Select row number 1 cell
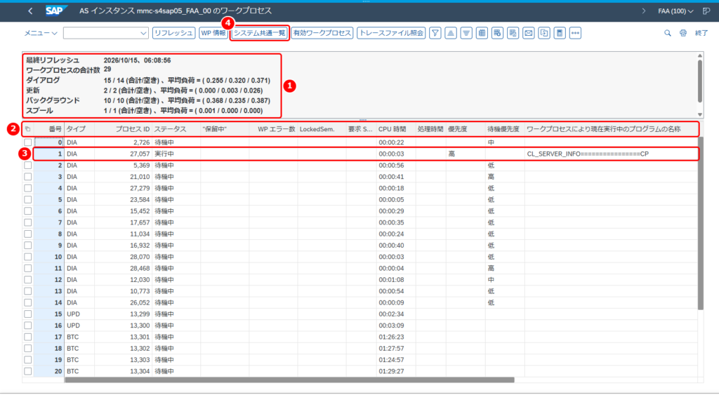Viewport: 719px width, 395px height. tap(49, 154)
